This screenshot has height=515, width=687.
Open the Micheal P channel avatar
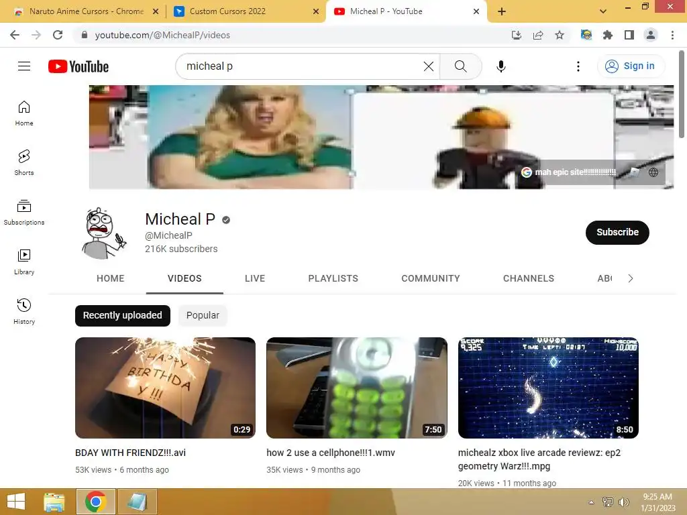pos(104,233)
